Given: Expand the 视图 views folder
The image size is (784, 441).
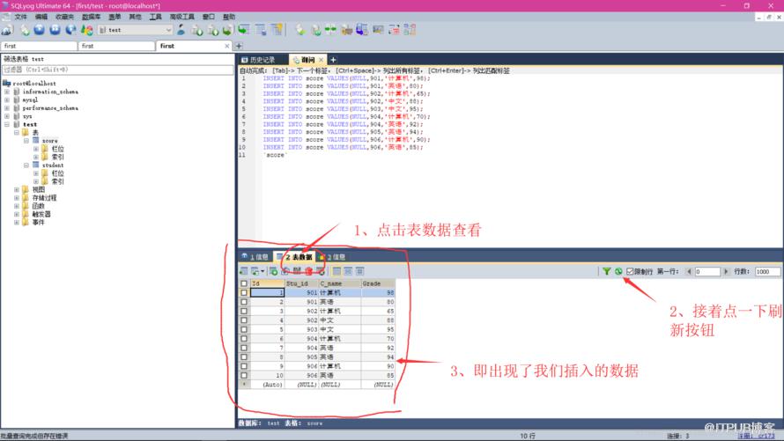Looking at the screenshot, I should tap(17, 190).
